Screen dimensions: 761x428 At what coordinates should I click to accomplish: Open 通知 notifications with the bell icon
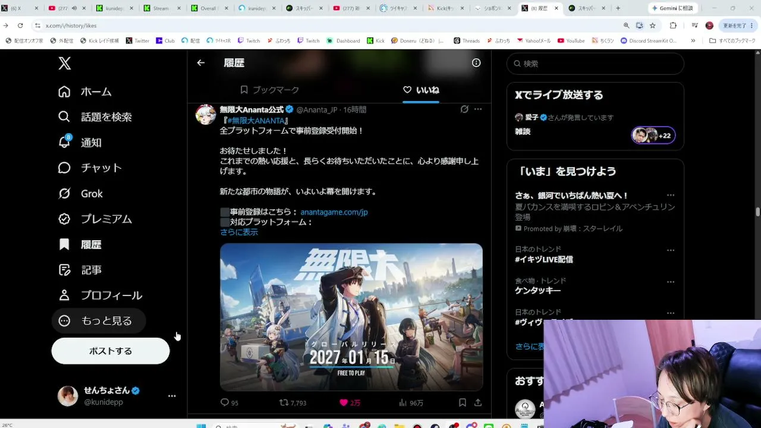80,143
